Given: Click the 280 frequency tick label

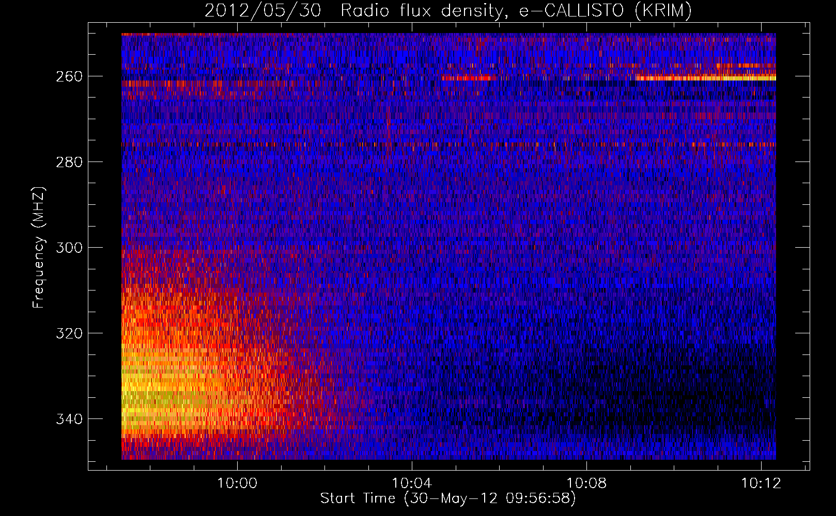Looking at the screenshot, I should coord(69,162).
